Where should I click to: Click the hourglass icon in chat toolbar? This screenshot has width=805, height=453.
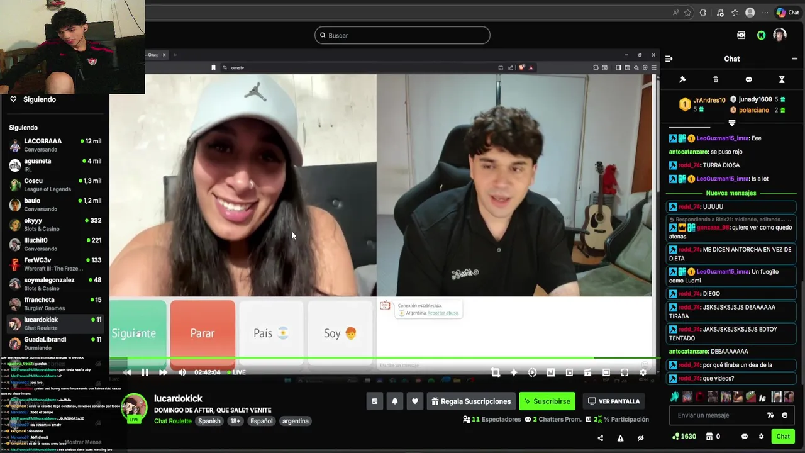coord(782,79)
